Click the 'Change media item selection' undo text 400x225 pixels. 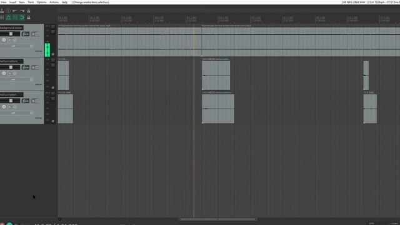click(91, 2)
